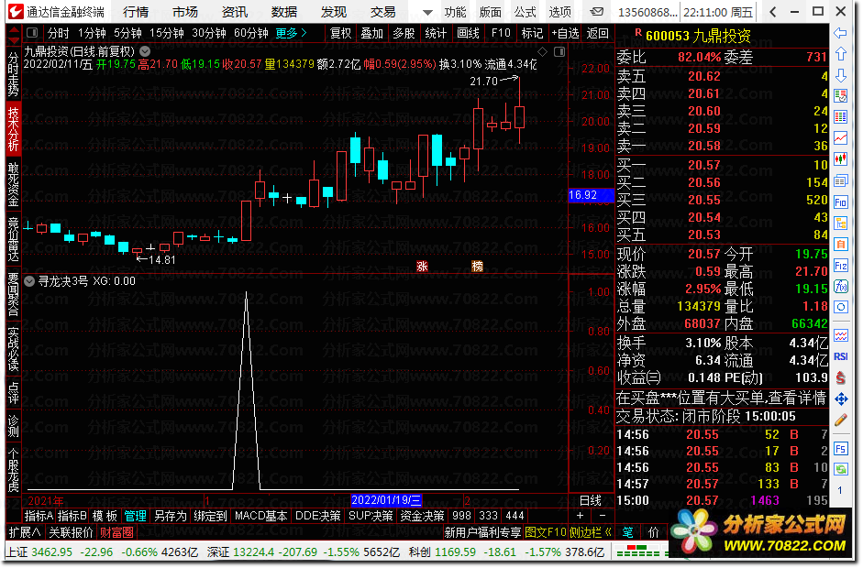
Task: Click the blue circle icon in sidebar
Action: click(840, 307)
